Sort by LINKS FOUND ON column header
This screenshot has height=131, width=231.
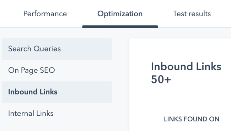pyautogui.click(x=192, y=119)
